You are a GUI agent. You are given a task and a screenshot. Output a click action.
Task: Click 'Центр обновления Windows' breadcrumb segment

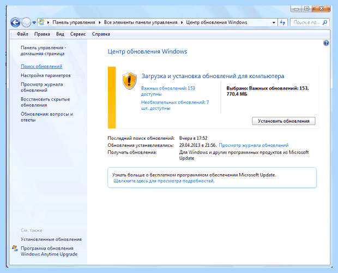coord(216,22)
